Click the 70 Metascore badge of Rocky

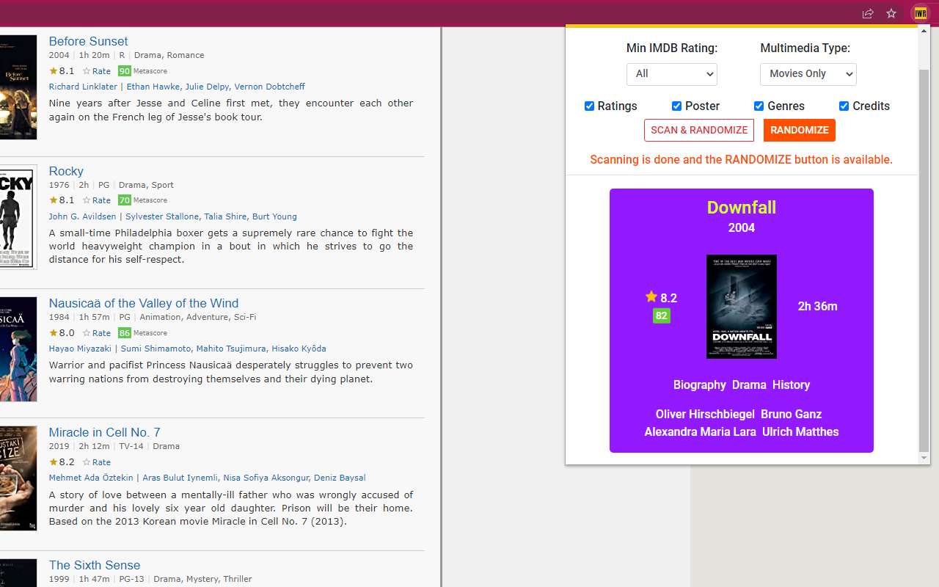[x=125, y=200]
